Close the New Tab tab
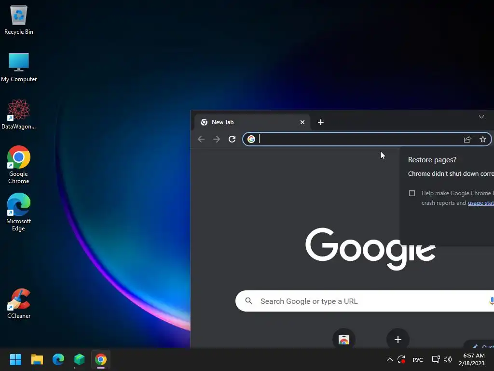This screenshot has height=371, width=494. click(x=302, y=122)
